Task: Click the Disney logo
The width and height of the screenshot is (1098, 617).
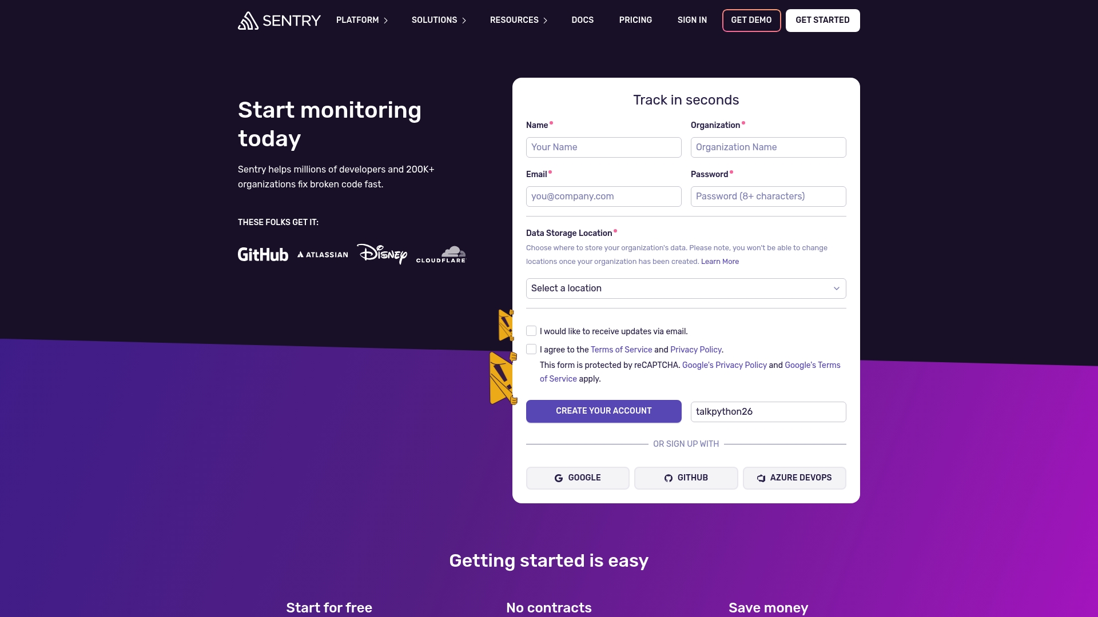Action: [x=382, y=254]
